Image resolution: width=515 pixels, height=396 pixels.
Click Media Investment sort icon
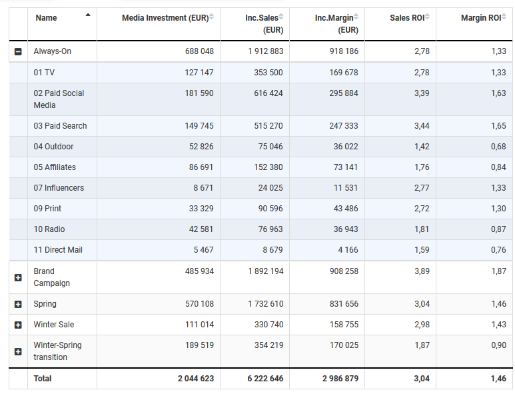click(x=212, y=17)
